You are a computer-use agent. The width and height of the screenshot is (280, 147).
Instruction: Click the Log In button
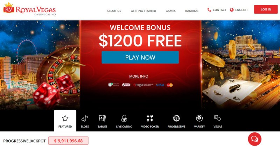266,9
